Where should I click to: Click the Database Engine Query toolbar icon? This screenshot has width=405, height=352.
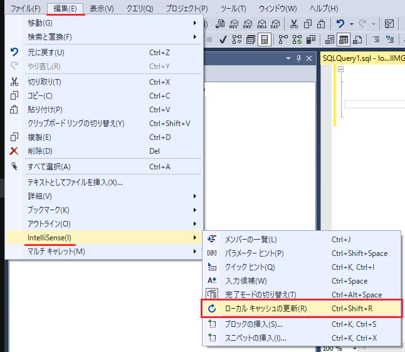[x=220, y=24]
